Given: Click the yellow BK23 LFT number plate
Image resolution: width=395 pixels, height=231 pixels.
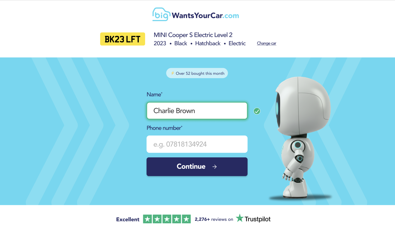Looking at the screenshot, I should [x=123, y=39].
